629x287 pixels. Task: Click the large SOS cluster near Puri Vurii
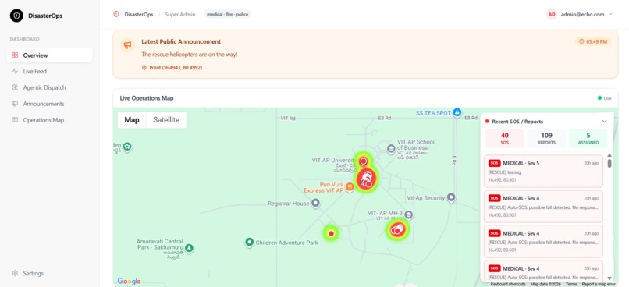coord(367,179)
